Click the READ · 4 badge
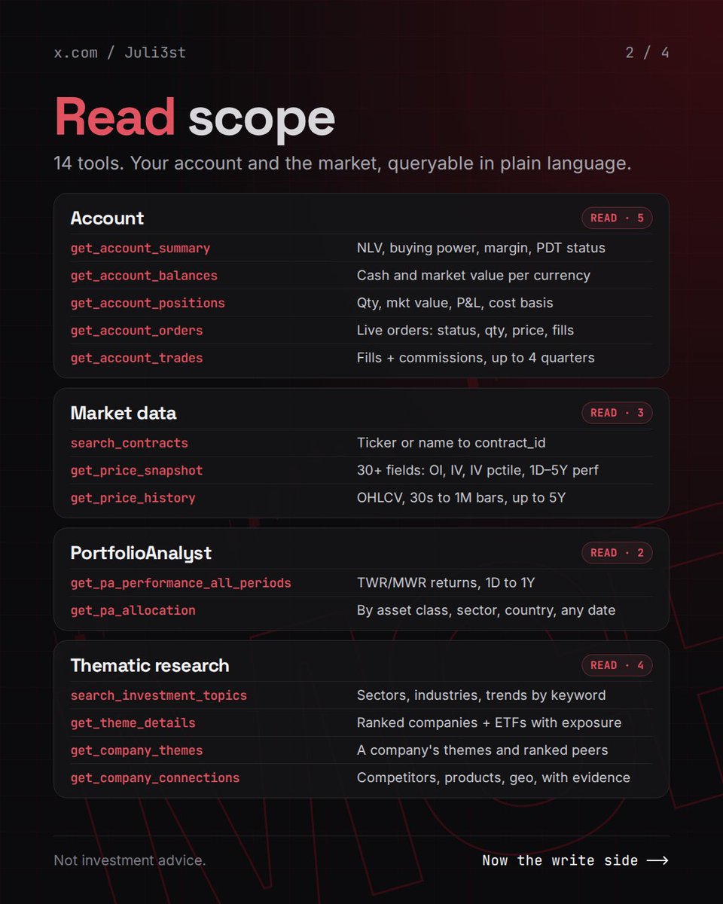Image resolution: width=723 pixels, height=904 pixels. (617, 665)
